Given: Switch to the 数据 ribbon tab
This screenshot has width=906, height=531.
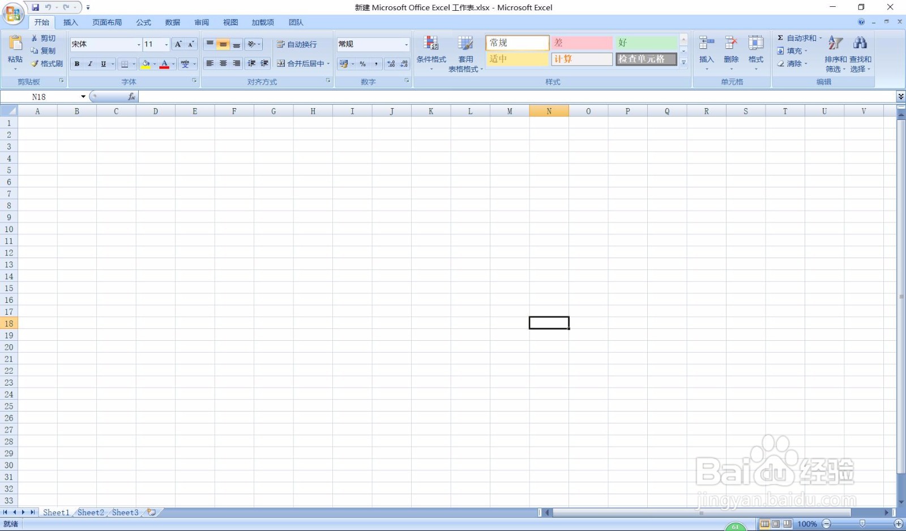Looking at the screenshot, I should click(x=173, y=23).
